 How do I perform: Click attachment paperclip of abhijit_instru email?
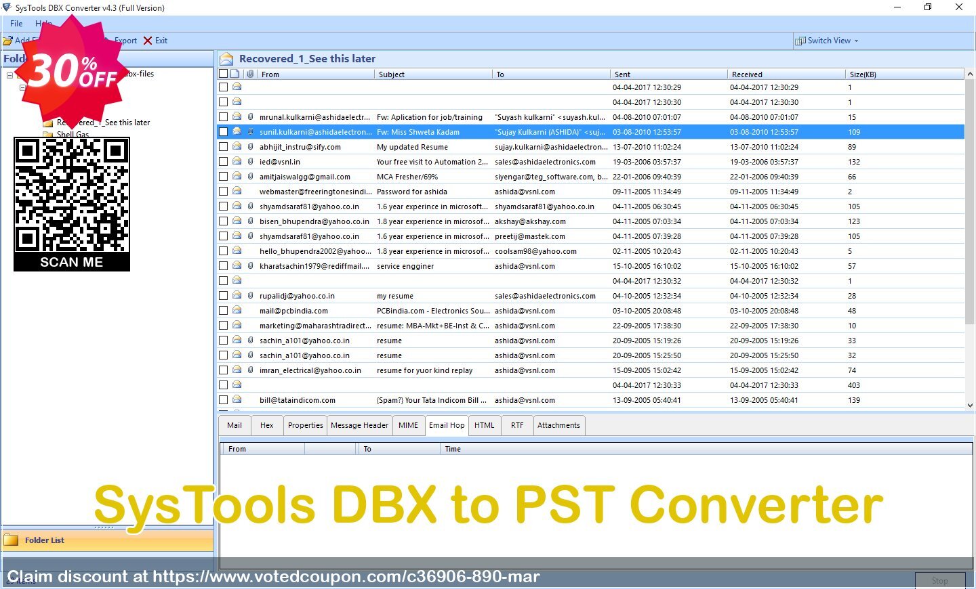(250, 146)
